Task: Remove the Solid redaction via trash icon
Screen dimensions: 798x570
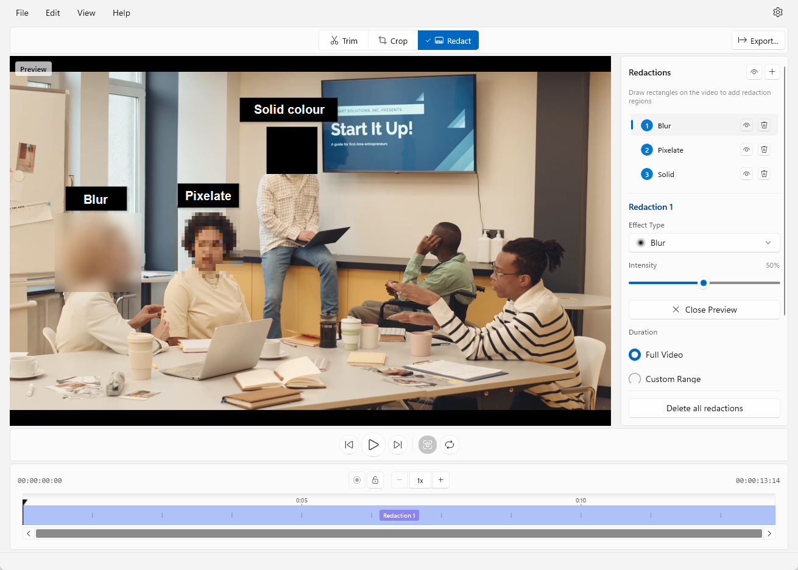Action: tap(764, 174)
